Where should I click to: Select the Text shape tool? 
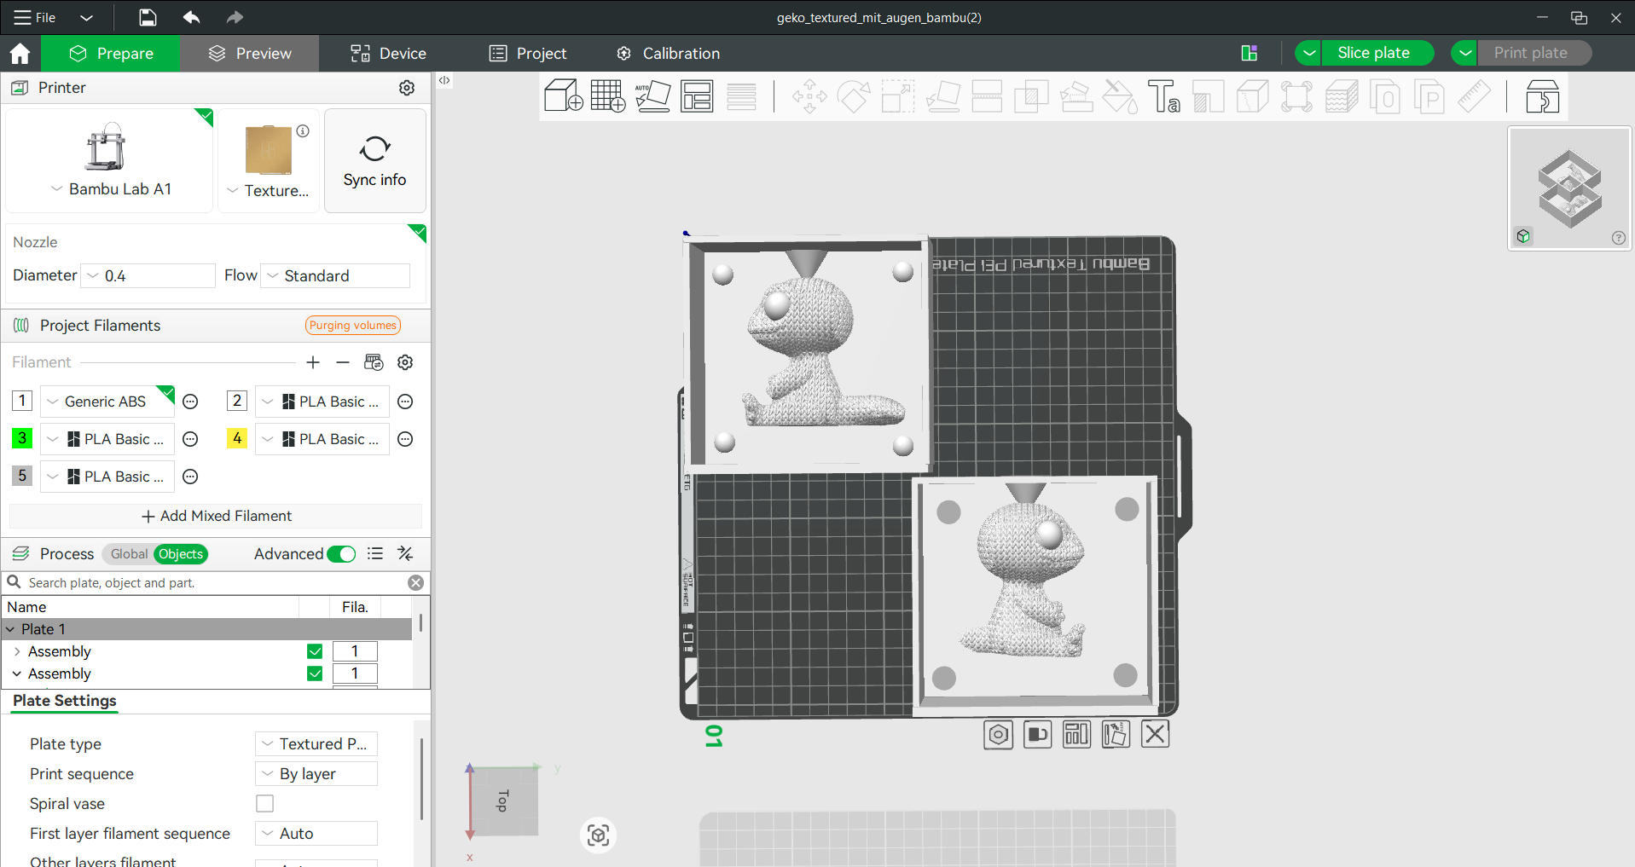point(1164,96)
